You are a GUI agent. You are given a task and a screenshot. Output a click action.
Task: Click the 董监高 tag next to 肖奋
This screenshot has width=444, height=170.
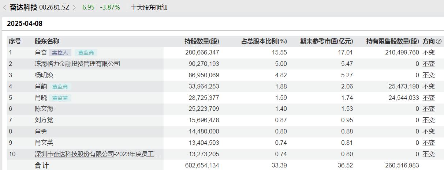[x=86, y=53]
